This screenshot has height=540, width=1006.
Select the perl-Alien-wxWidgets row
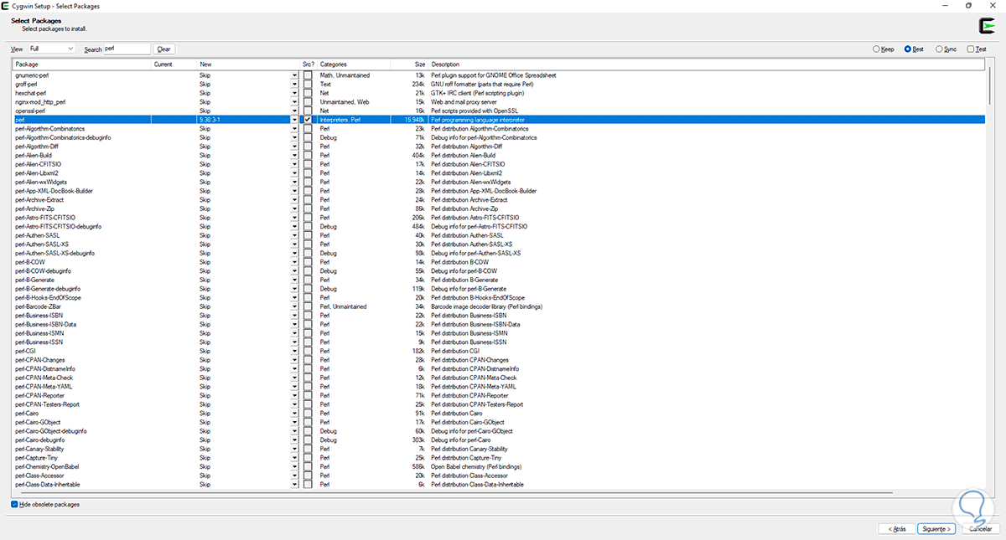point(499,182)
